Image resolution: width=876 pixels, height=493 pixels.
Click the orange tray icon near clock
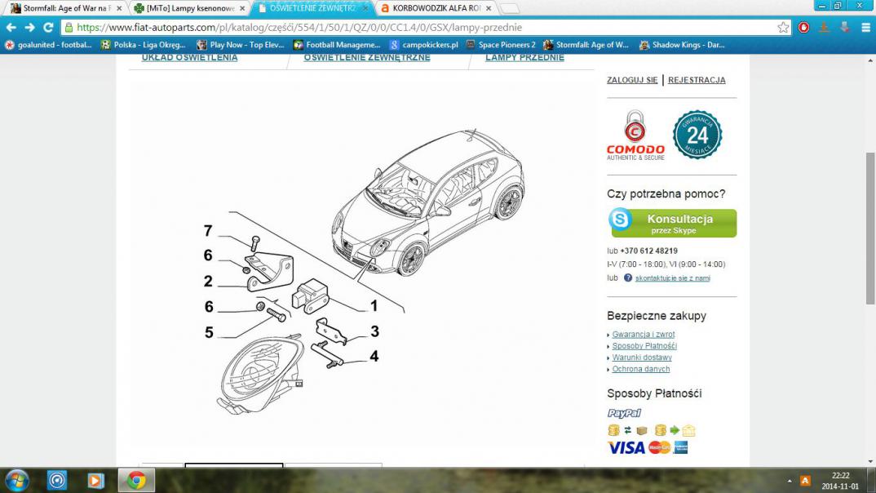pyautogui.click(x=805, y=481)
